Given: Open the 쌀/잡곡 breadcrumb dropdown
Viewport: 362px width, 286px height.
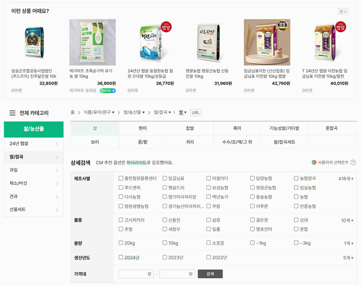Looking at the screenshot, I should [162, 112].
